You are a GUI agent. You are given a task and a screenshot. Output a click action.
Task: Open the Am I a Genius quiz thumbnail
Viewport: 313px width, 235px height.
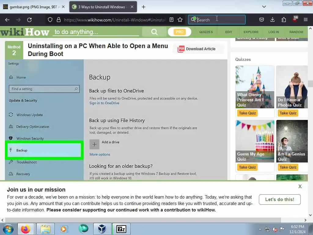292,141
